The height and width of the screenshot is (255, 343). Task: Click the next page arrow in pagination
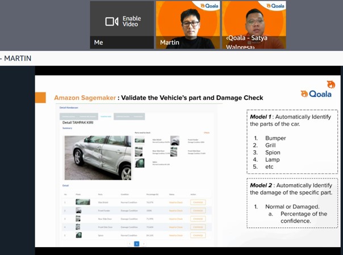[x=144, y=244]
